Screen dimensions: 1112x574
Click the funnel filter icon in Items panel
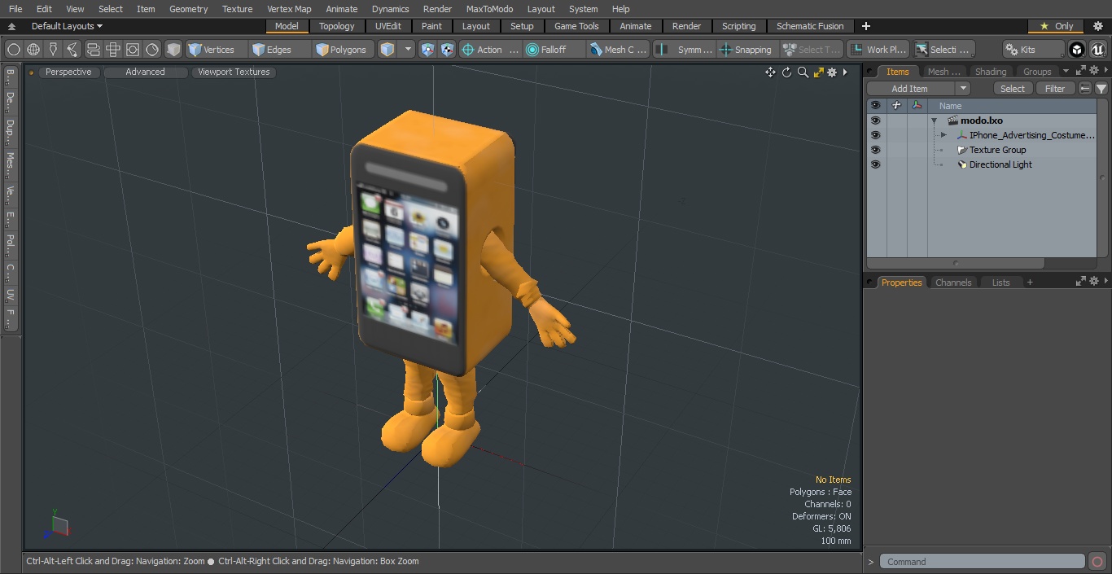1101,89
